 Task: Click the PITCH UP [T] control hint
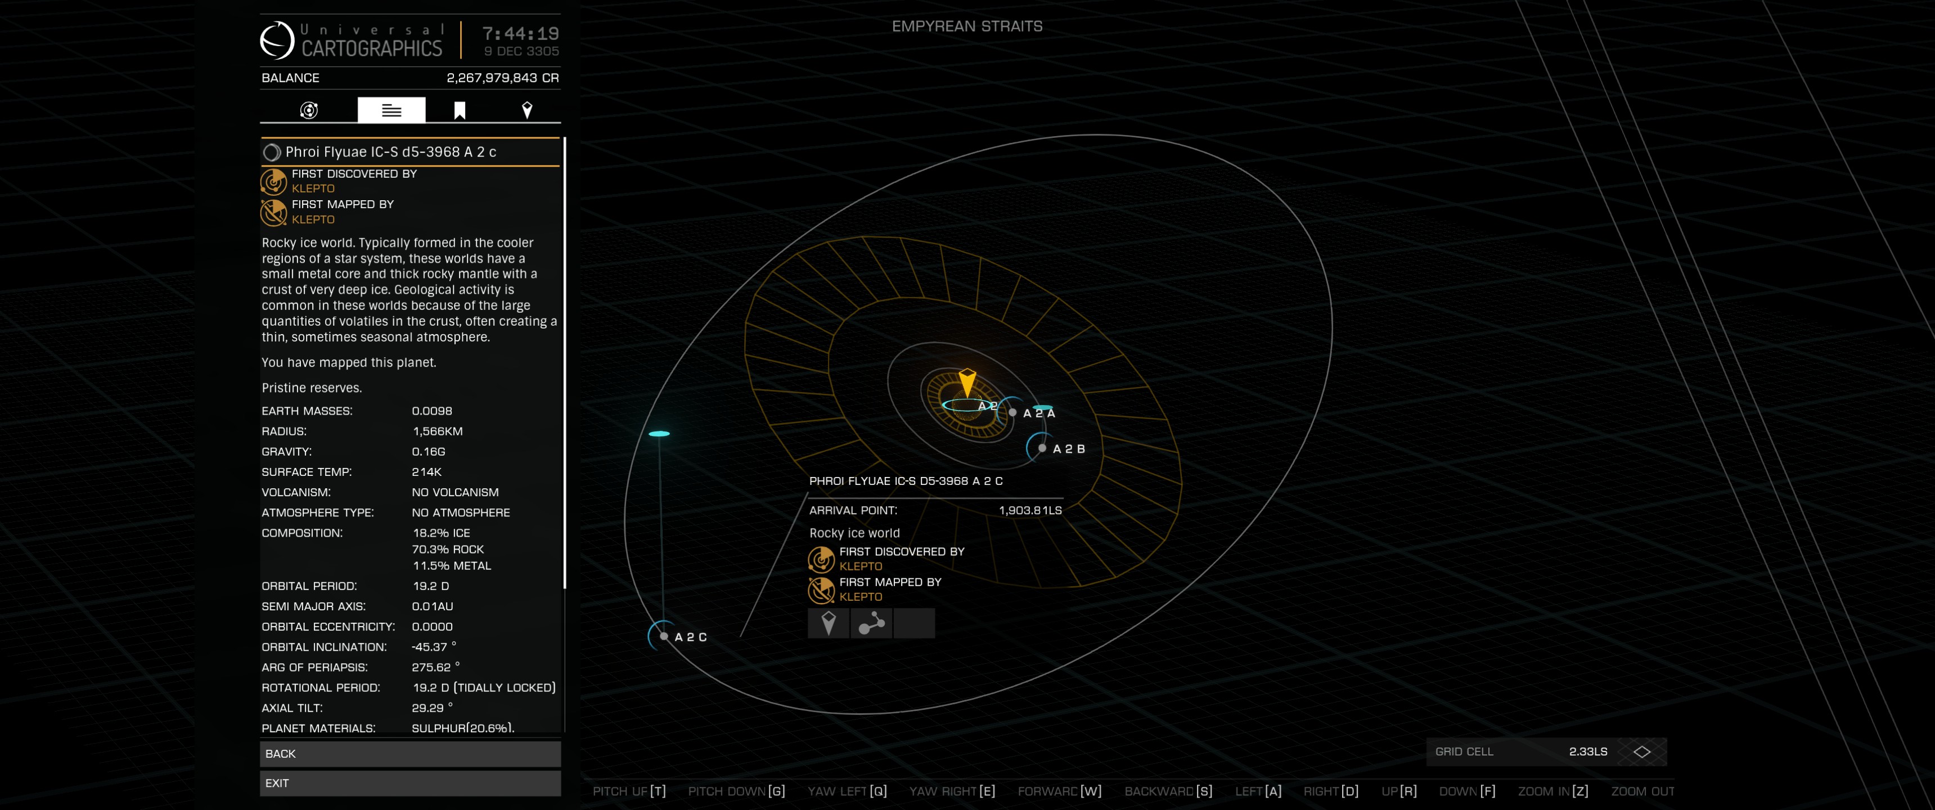tap(629, 791)
